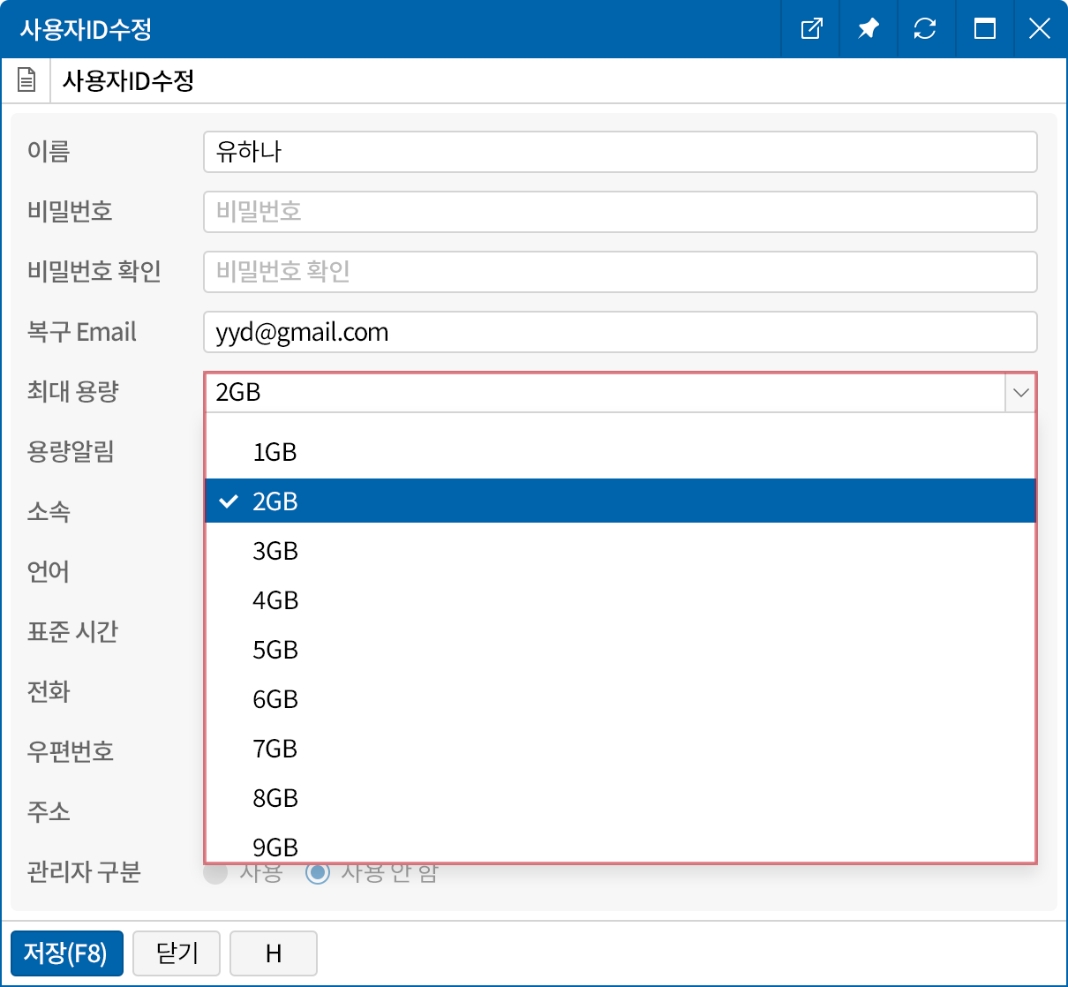Select 3GB in the dropdown list
Viewport: 1068px width, 987px height.
coord(275,551)
